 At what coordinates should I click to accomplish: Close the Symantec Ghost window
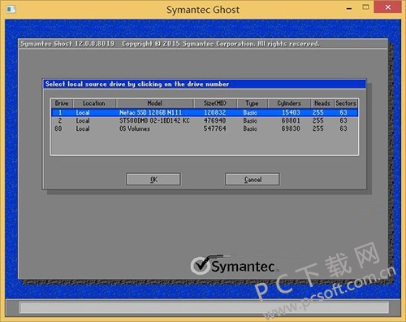point(387,7)
